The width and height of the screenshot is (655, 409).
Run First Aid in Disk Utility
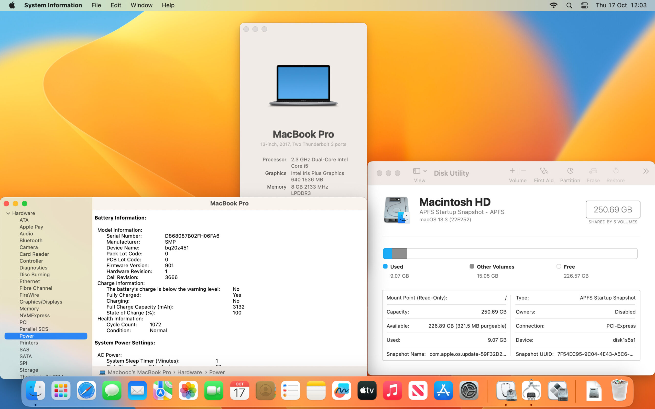pyautogui.click(x=543, y=175)
